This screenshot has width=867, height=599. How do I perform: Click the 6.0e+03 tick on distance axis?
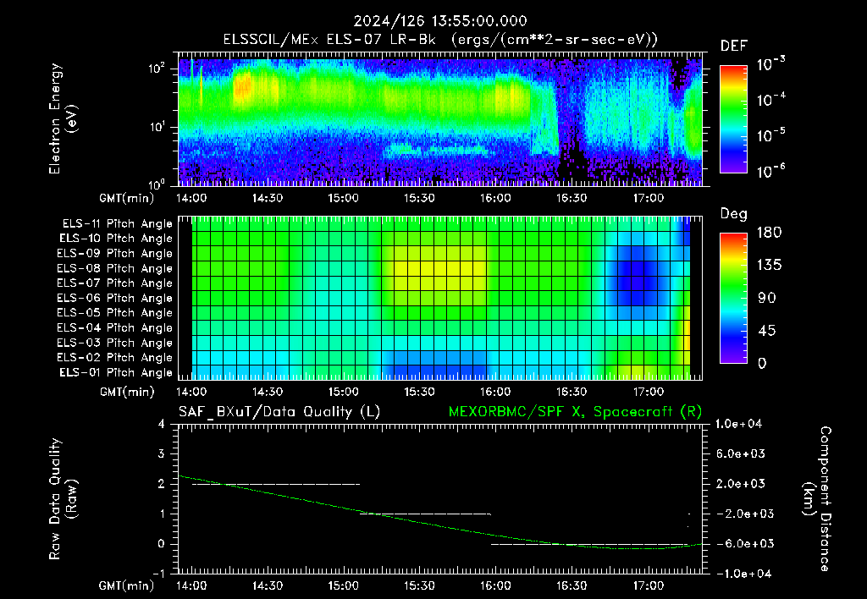tap(740, 453)
